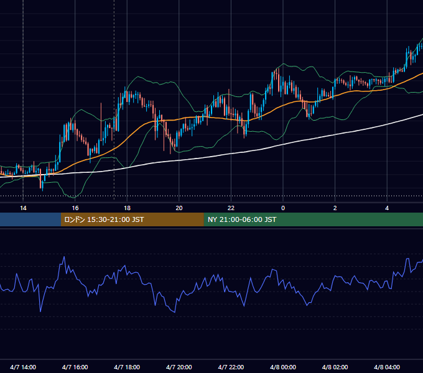Click the blue session bar before ロンドン

pyautogui.click(x=30, y=219)
